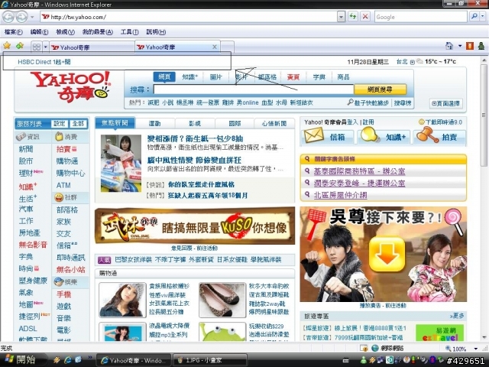Screen dimensions: 489x367
Task: Click the 信箱 envelope icon
Action: (x=313, y=136)
